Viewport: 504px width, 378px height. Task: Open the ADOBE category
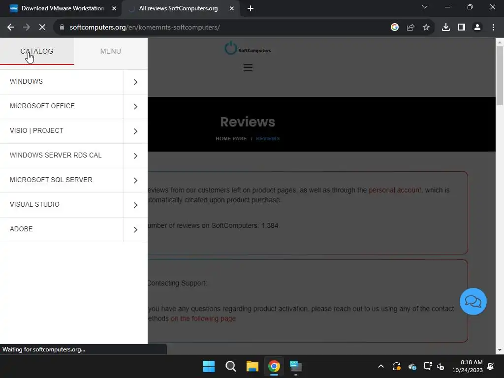point(62,229)
